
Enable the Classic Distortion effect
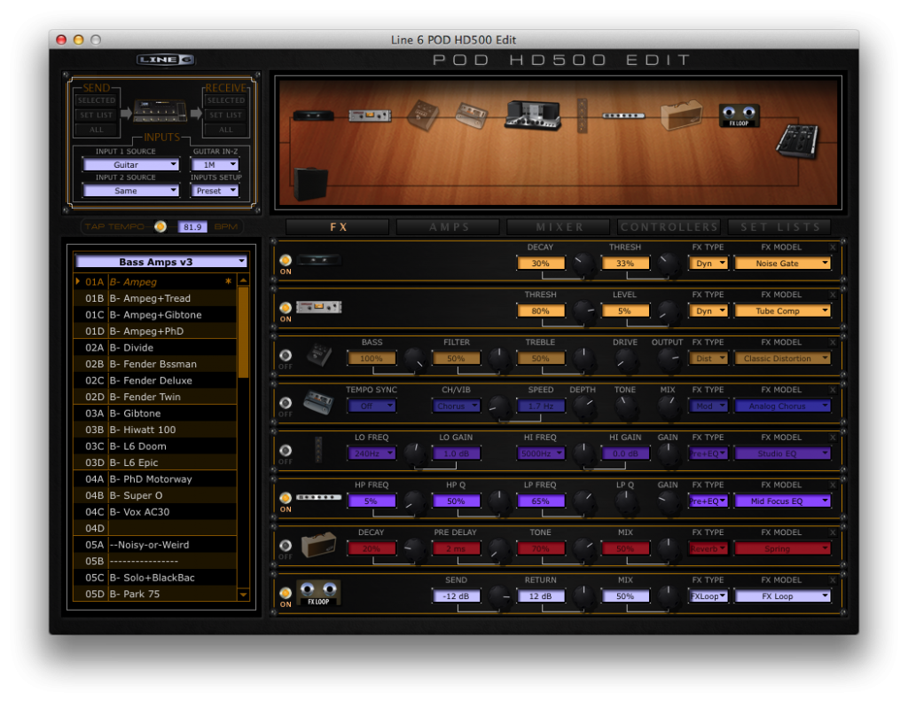coord(286,355)
